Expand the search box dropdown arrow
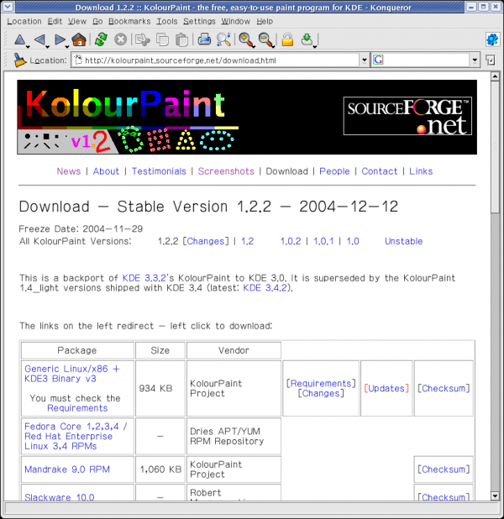 [475, 60]
